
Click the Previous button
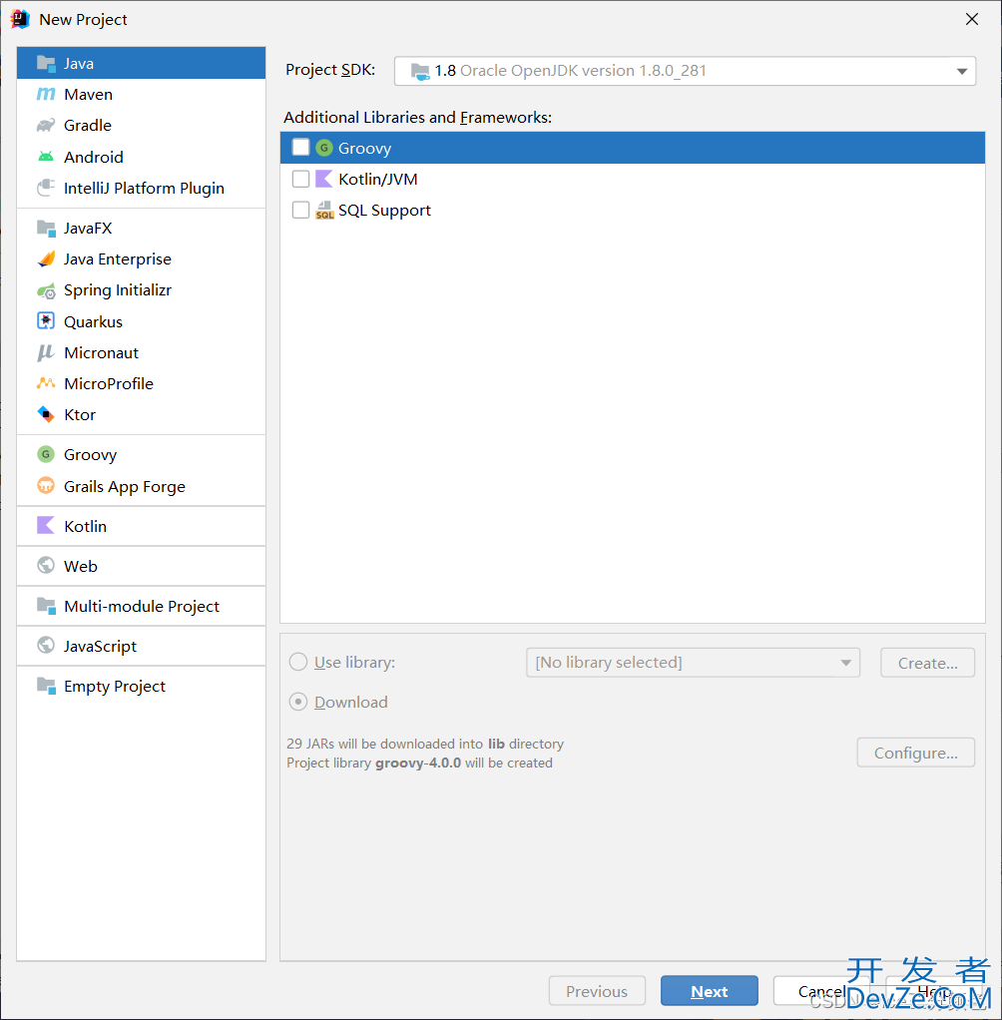(597, 991)
